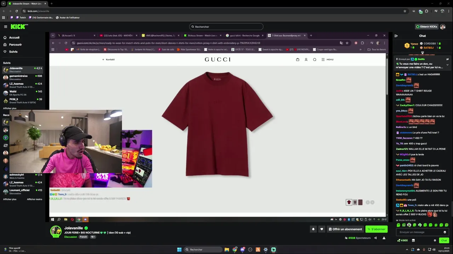The image size is (453, 254).
Task: Open the emoji picker in message field
Action: pos(445,232)
